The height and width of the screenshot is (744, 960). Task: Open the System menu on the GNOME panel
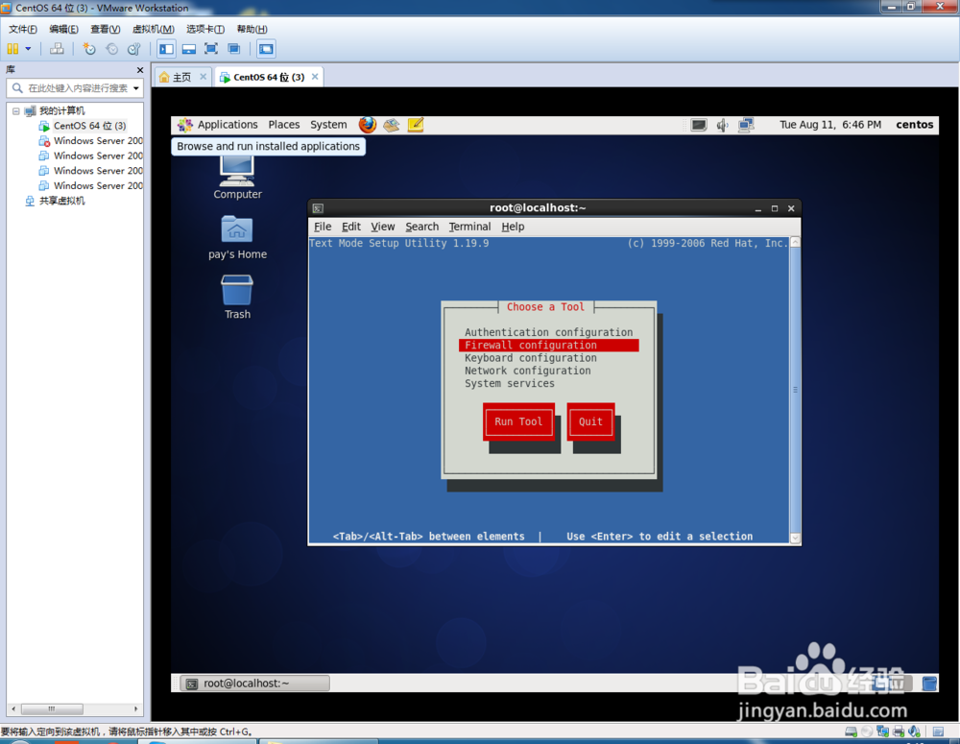pos(328,125)
